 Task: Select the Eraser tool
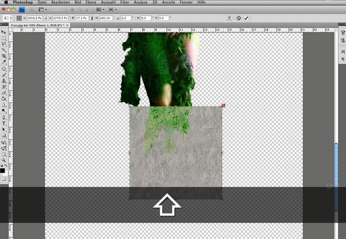click(3, 93)
